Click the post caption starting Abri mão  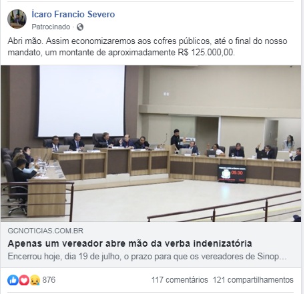coord(147,47)
